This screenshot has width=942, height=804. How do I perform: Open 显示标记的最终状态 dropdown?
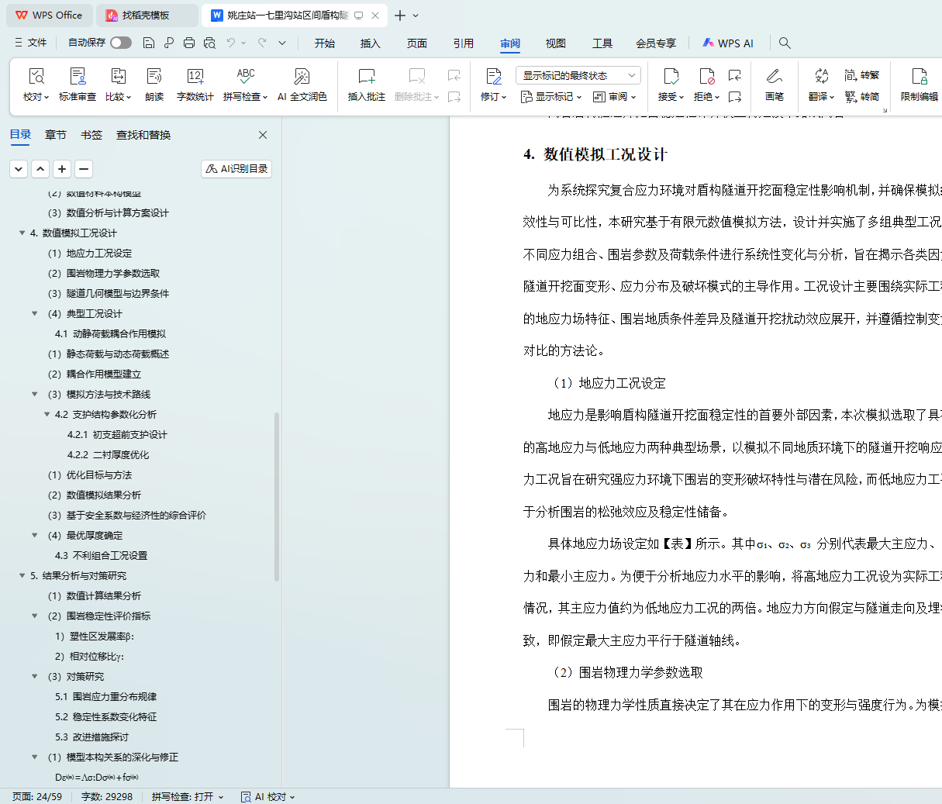(578, 75)
